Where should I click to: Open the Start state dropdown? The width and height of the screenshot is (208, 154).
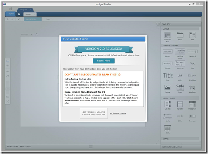point(50,19)
